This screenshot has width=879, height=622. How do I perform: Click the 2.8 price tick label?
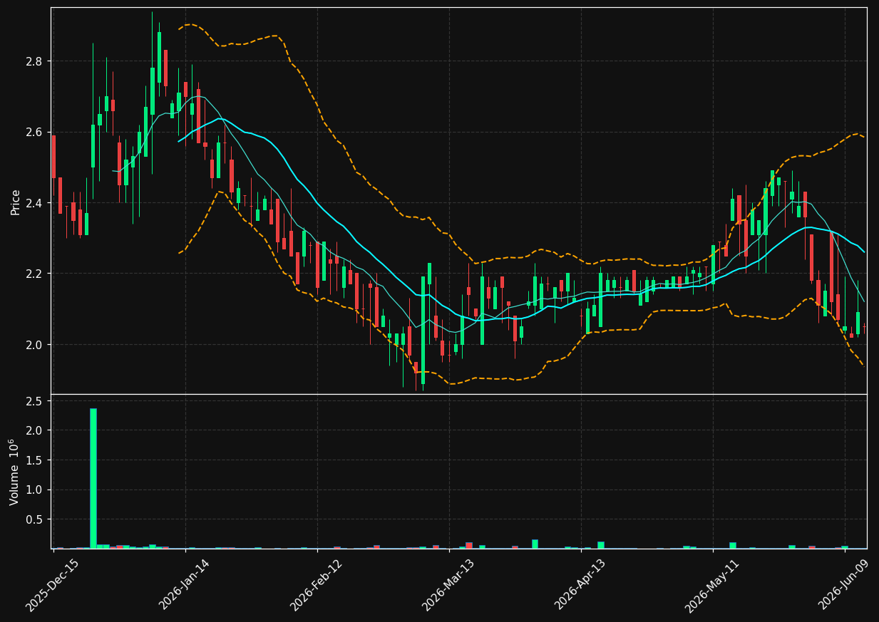pyautogui.click(x=36, y=61)
